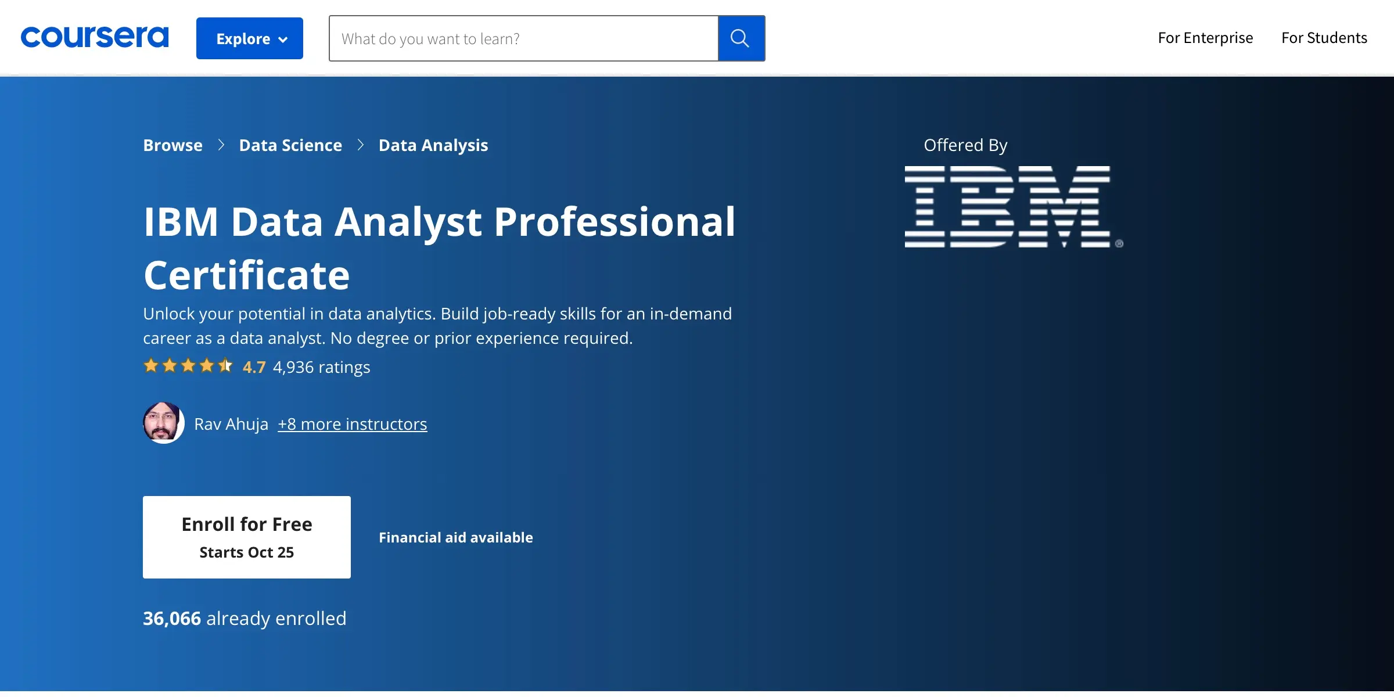Click the 4.7 rating value
This screenshot has width=1394, height=697.
pos(254,367)
